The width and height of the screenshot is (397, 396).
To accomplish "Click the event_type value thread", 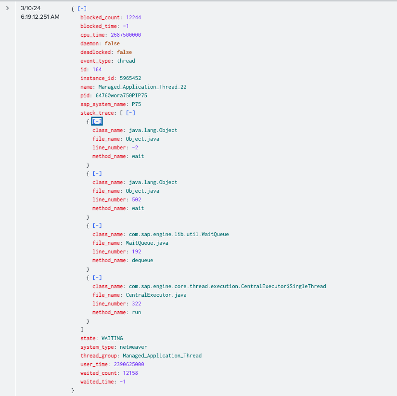I will 126,61.
